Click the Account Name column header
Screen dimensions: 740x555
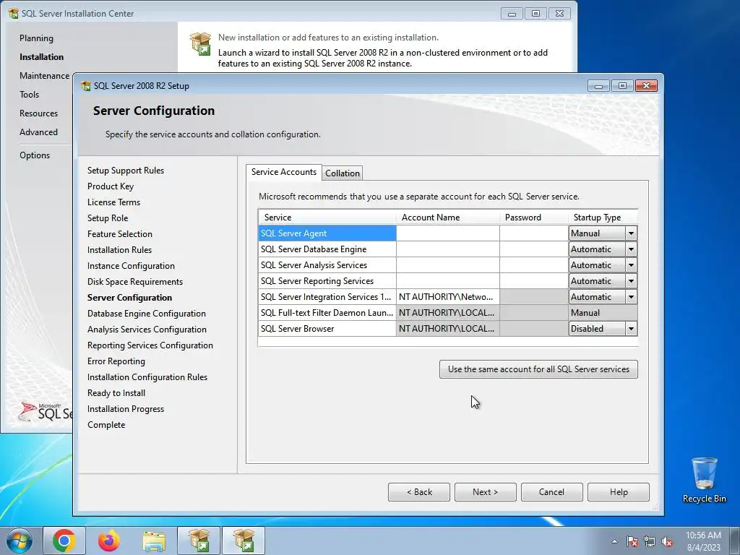[448, 217]
